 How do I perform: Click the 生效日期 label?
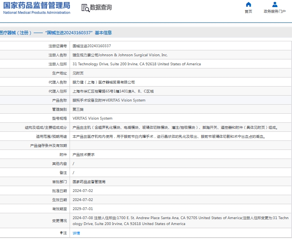pyautogui.click(x=59, y=200)
